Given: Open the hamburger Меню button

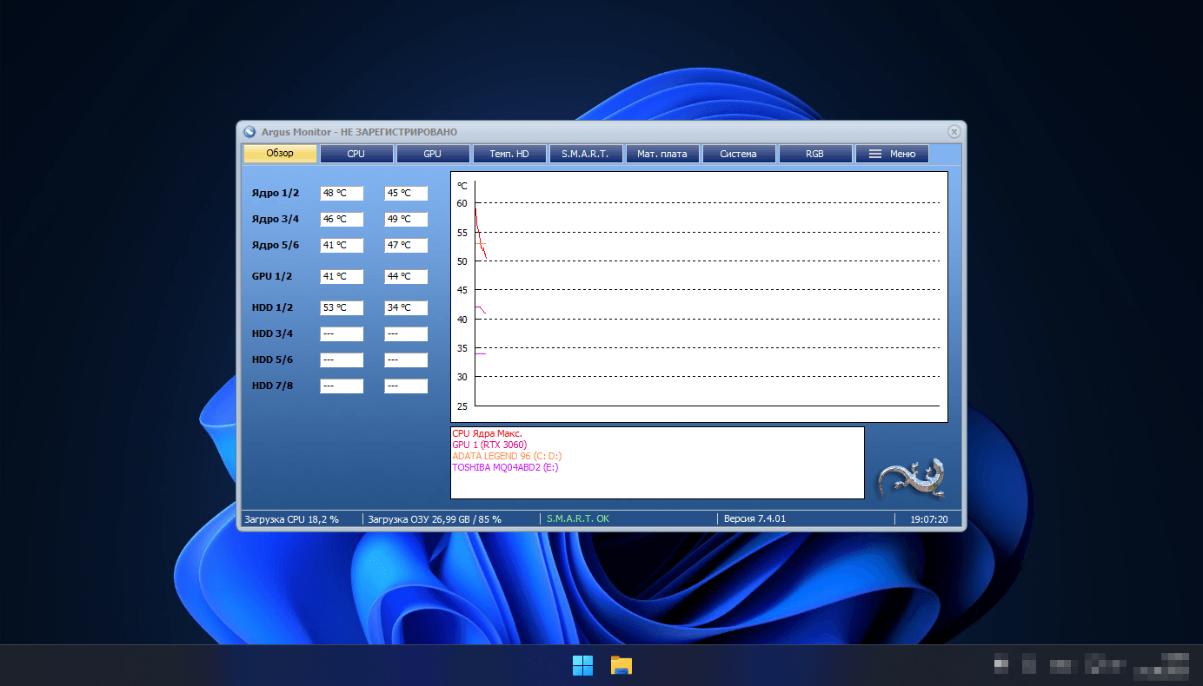Looking at the screenshot, I should 892,154.
